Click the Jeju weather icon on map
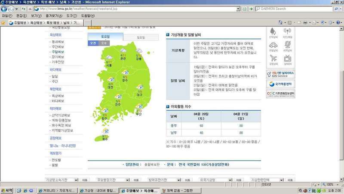Viewport: 344px width, 194px height. (x=105, y=131)
